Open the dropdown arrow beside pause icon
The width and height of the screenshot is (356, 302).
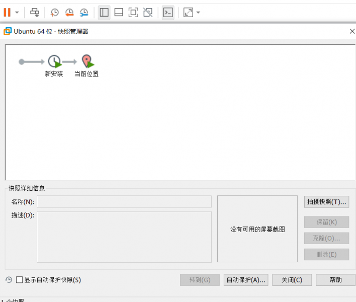pyautogui.click(x=17, y=13)
